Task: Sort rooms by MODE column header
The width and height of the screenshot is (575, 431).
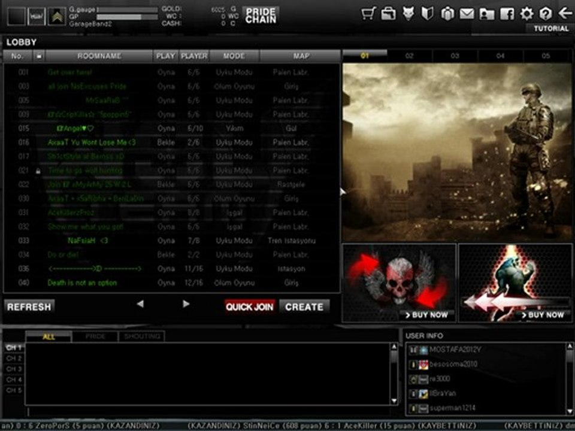Action: tap(234, 56)
